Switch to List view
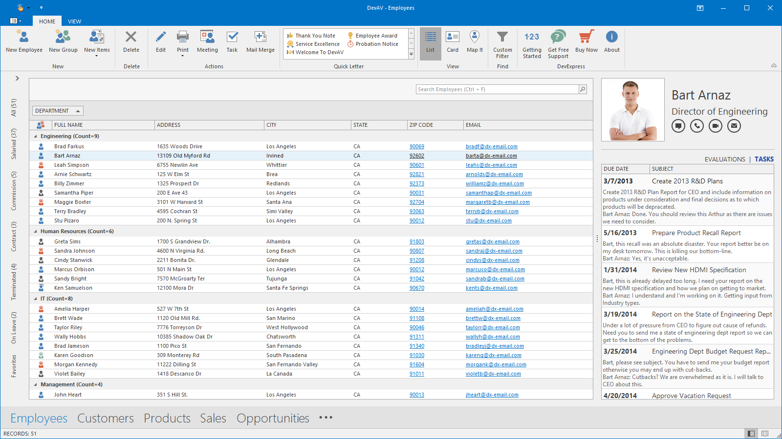Screen dimensions: 782x439 [x=430, y=43]
